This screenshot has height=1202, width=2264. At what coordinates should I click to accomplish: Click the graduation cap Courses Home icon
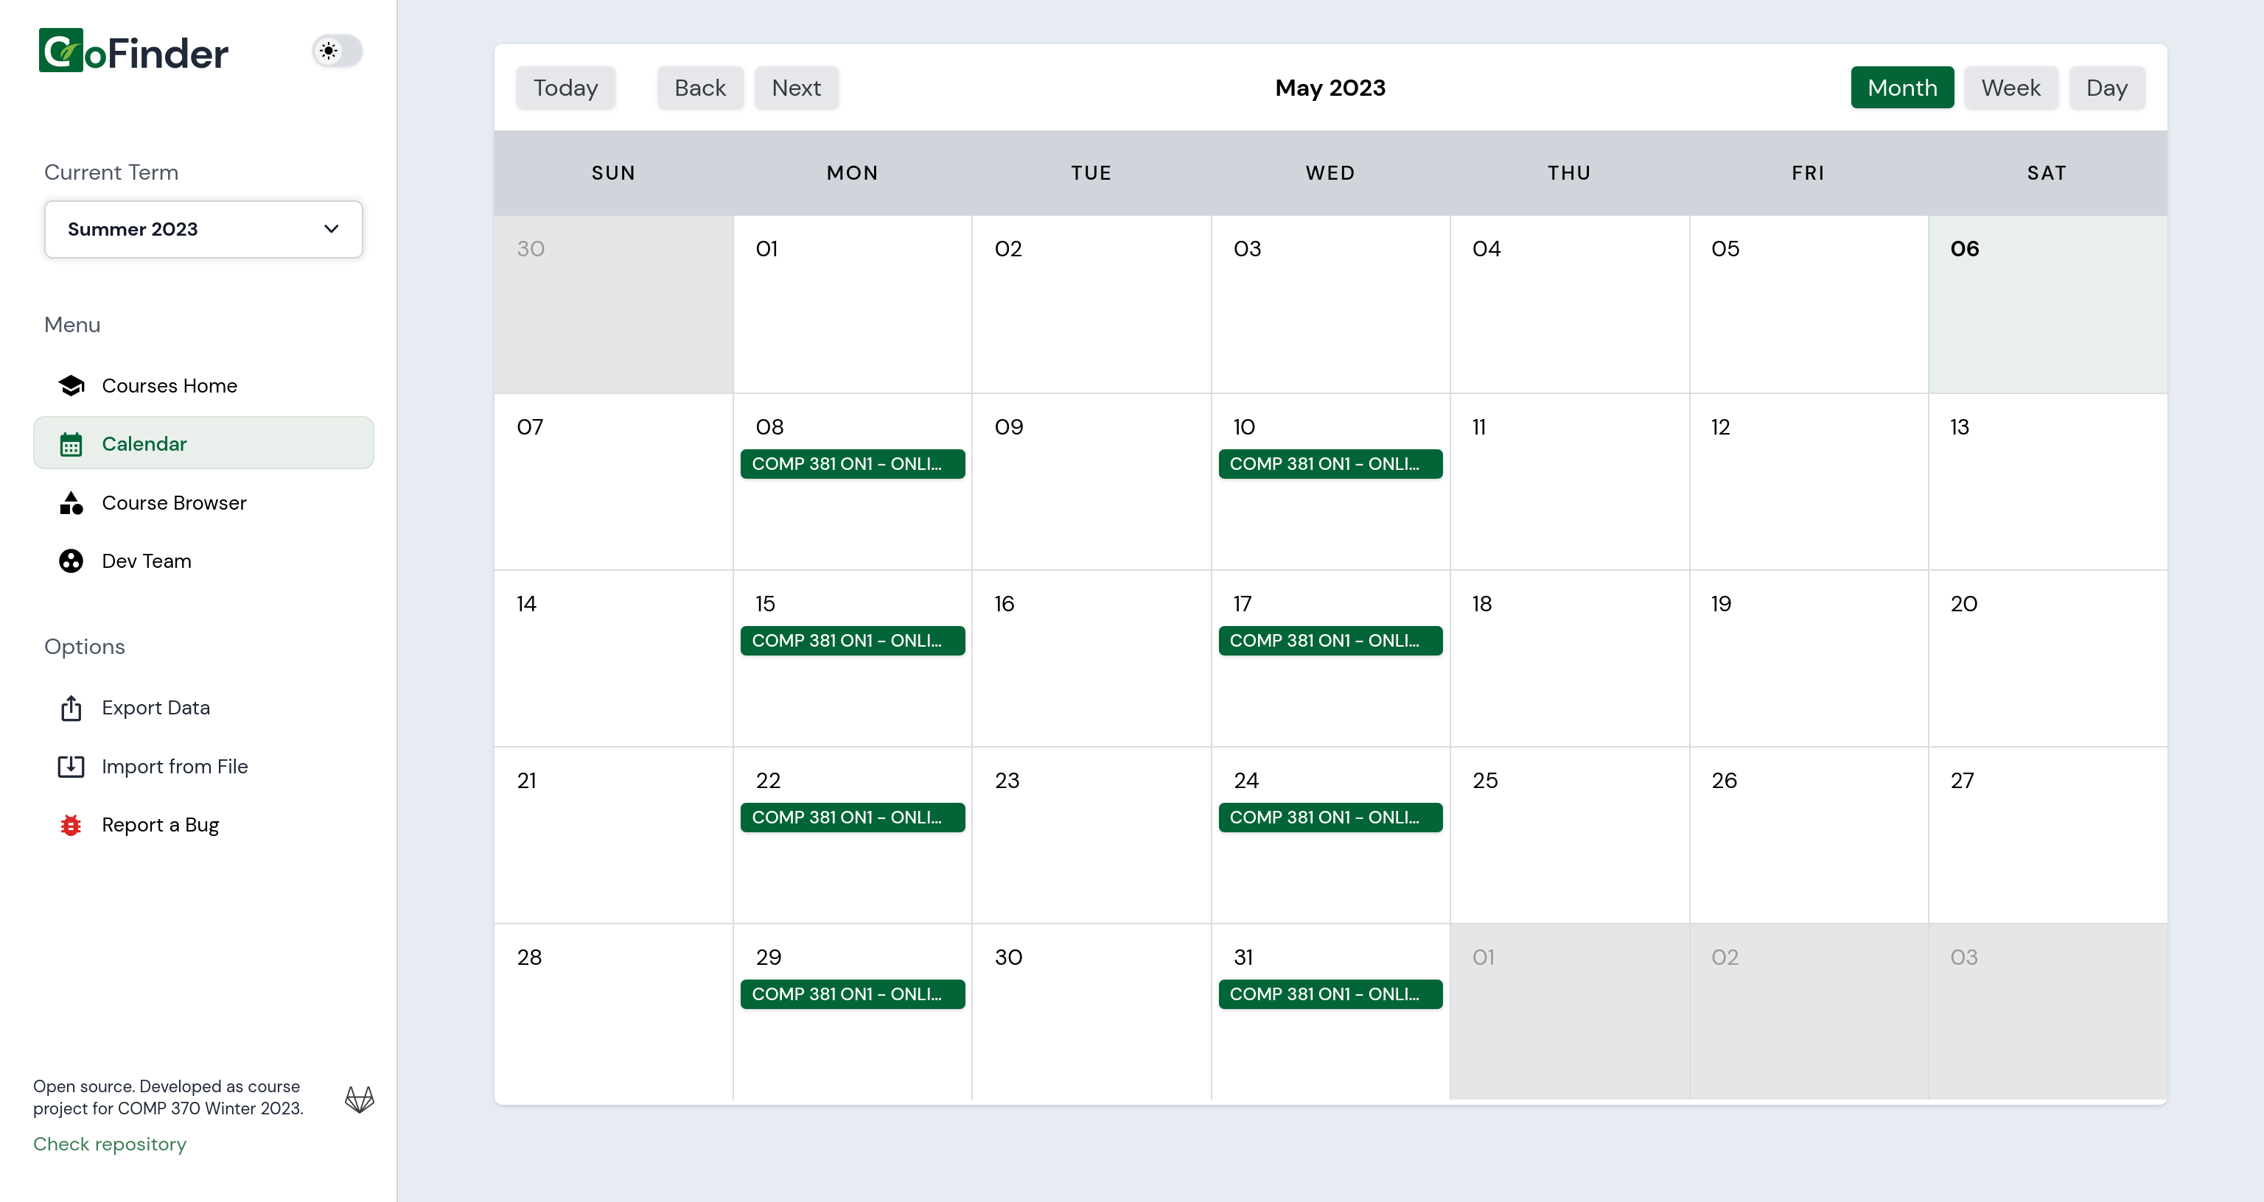pyautogui.click(x=71, y=386)
